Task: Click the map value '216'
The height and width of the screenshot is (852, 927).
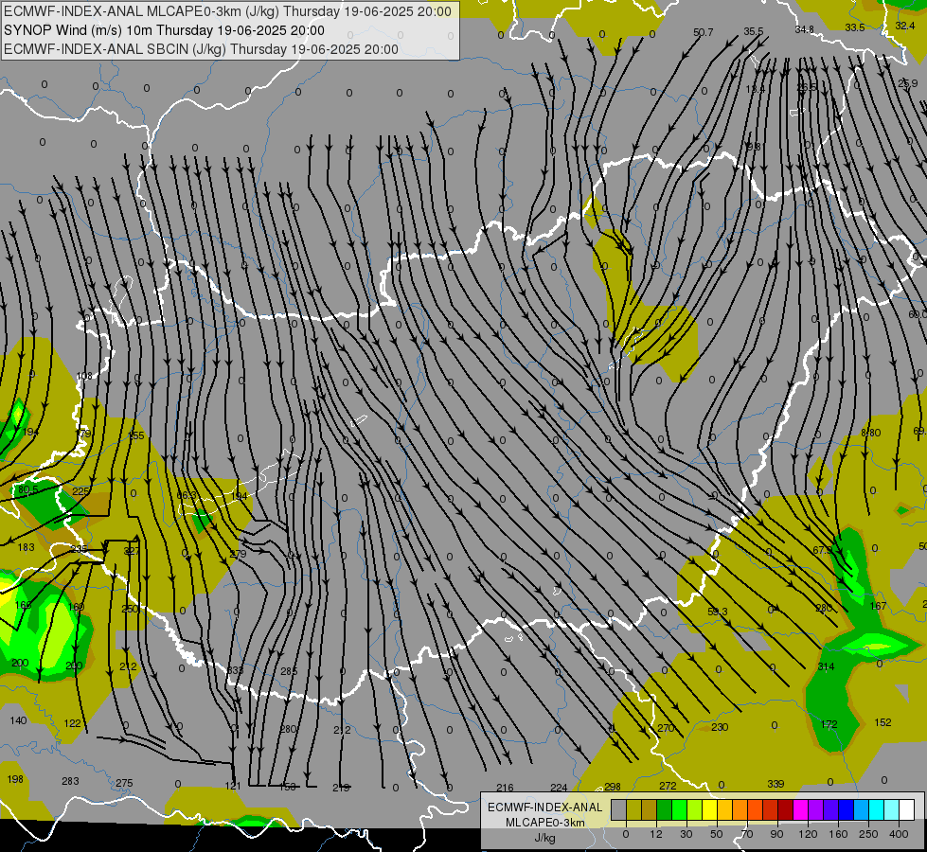Action: click(x=505, y=788)
